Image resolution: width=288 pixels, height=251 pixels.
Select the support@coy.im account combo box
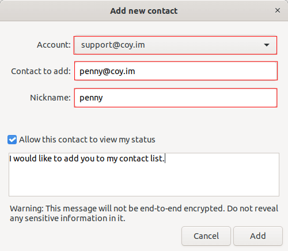175,45
